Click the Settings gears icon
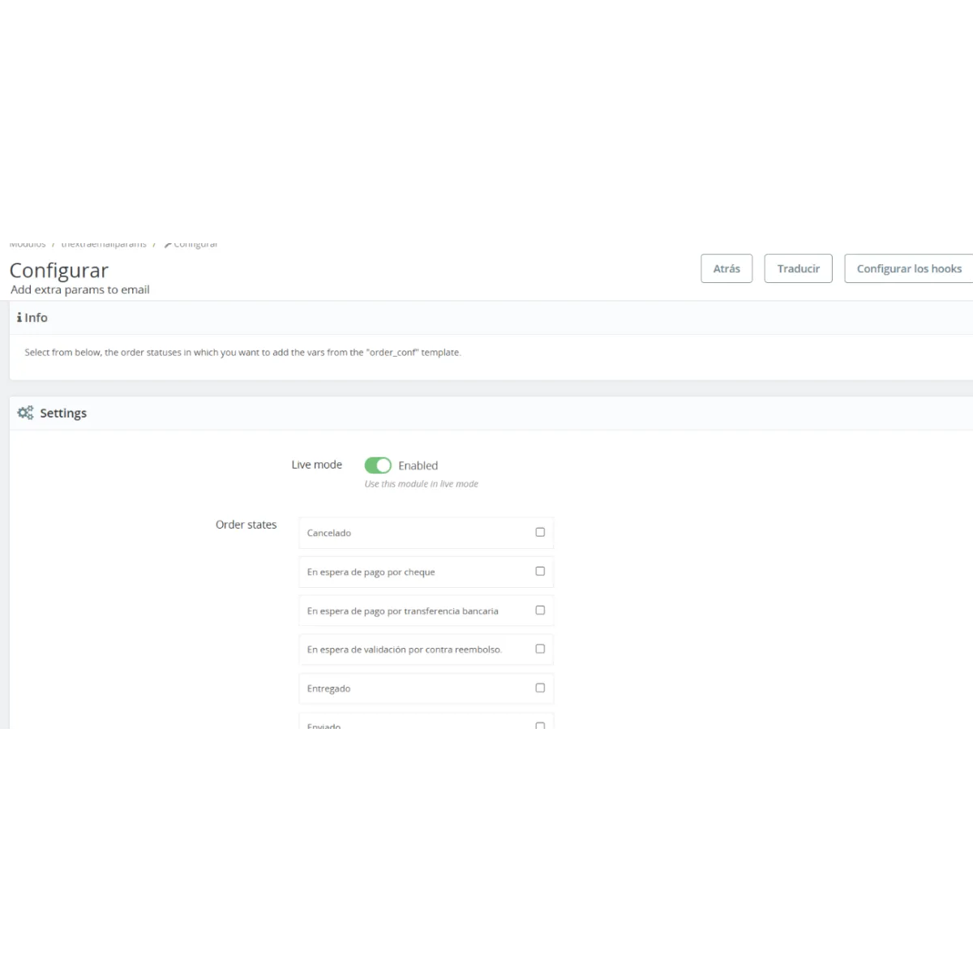Image resolution: width=973 pixels, height=973 pixels. point(26,413)
